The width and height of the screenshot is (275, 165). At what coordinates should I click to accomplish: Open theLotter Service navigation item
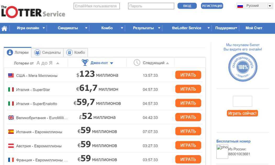pos(187,28)
